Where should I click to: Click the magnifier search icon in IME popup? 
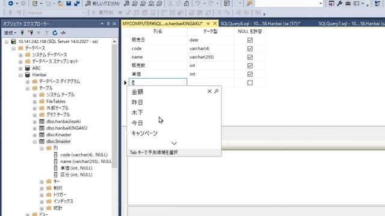click(217, 91)
